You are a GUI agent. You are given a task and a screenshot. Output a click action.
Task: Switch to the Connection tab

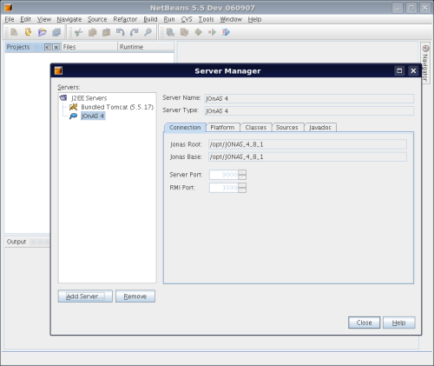tap(185, 128)
